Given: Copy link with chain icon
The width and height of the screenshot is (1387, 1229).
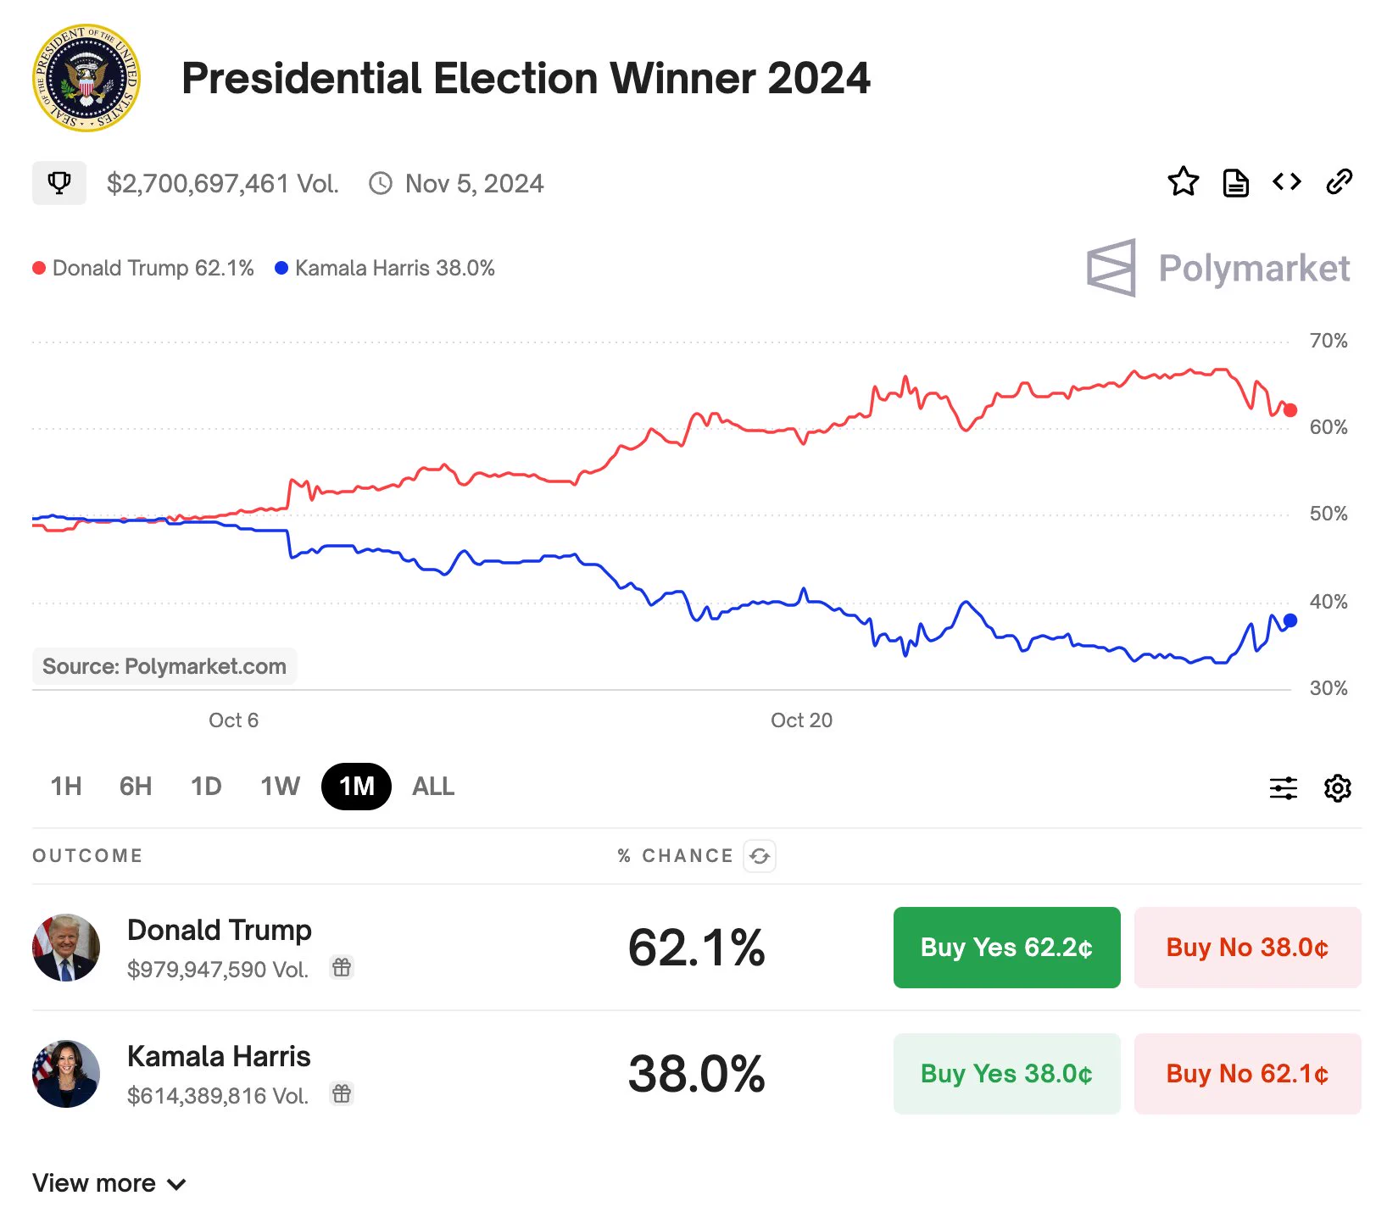Looking at the screenshot, I should (x=1339, y=182).
